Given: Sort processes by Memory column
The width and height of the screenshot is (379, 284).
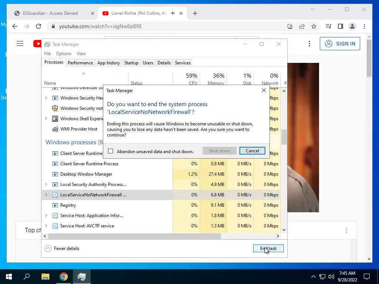Looking at the screenshot, I should pos(214,79).
